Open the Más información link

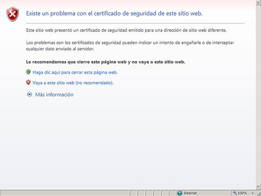coord(54,95)
